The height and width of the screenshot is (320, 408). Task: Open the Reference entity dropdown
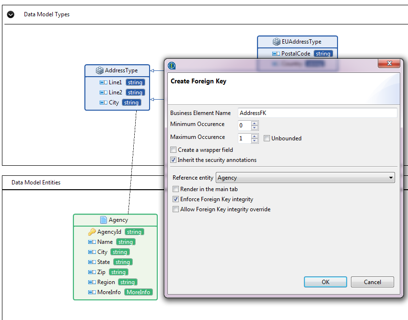pos(391,178)
